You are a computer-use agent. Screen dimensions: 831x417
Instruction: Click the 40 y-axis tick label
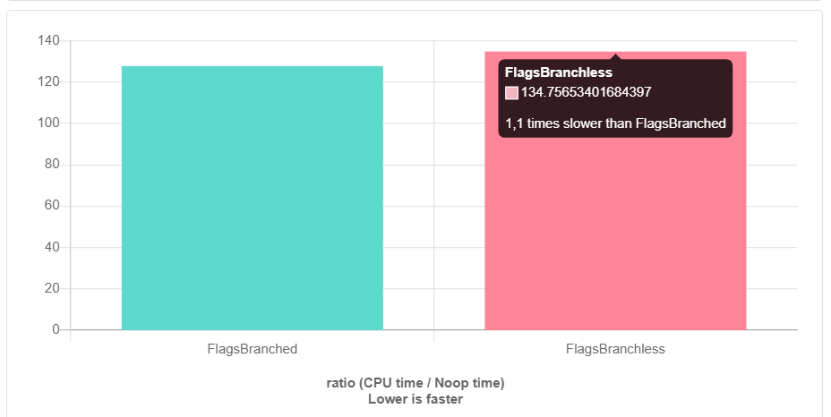point(52,247)
